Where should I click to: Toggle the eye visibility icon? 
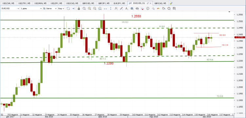[x=137, y=8]
